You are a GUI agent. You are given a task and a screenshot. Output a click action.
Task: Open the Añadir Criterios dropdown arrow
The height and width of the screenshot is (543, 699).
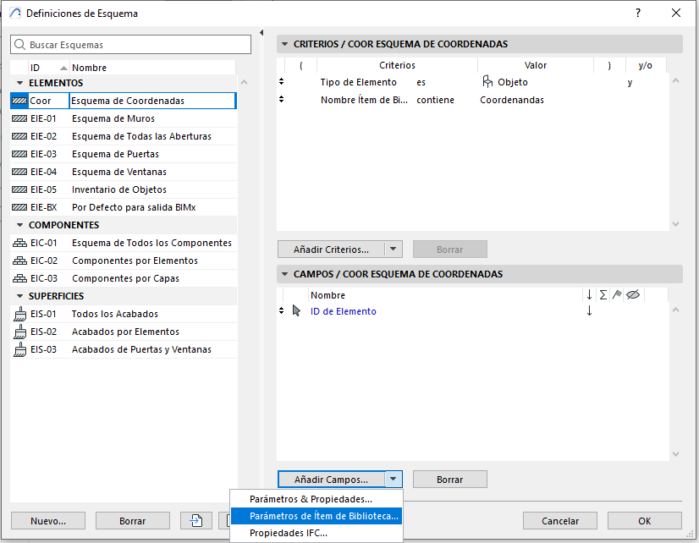(x=393, y=250)
